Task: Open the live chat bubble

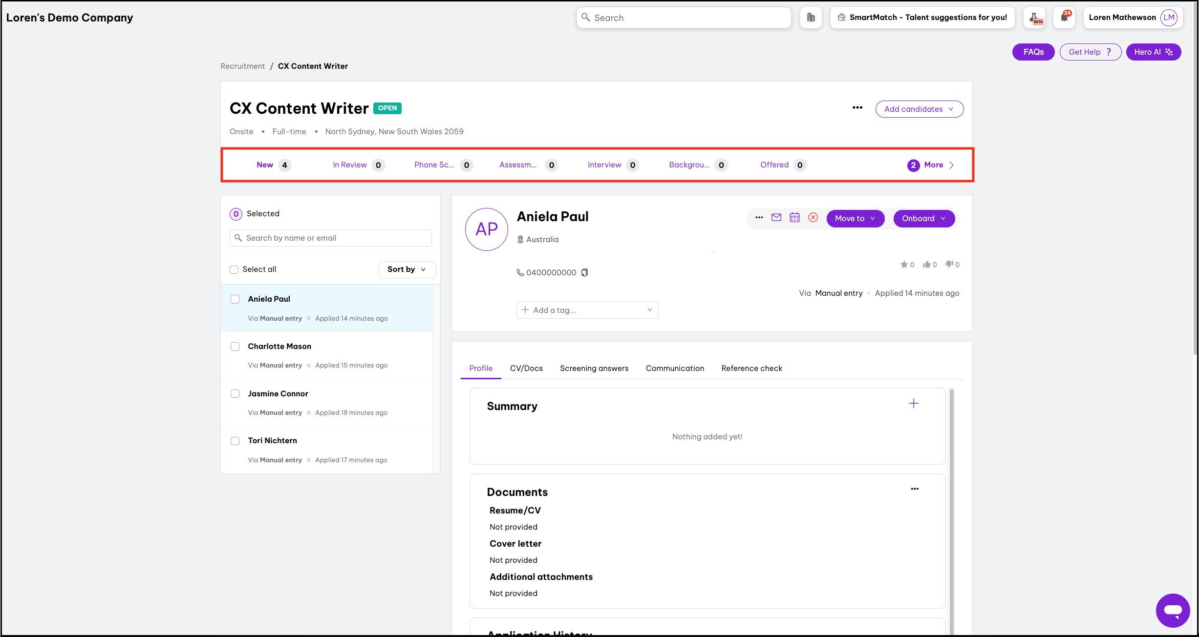Action: coord(1173,610)
